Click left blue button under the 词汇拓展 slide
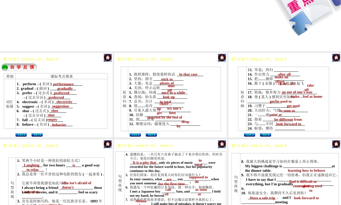Viewport: 341px width, 205px height. [21, 135]
